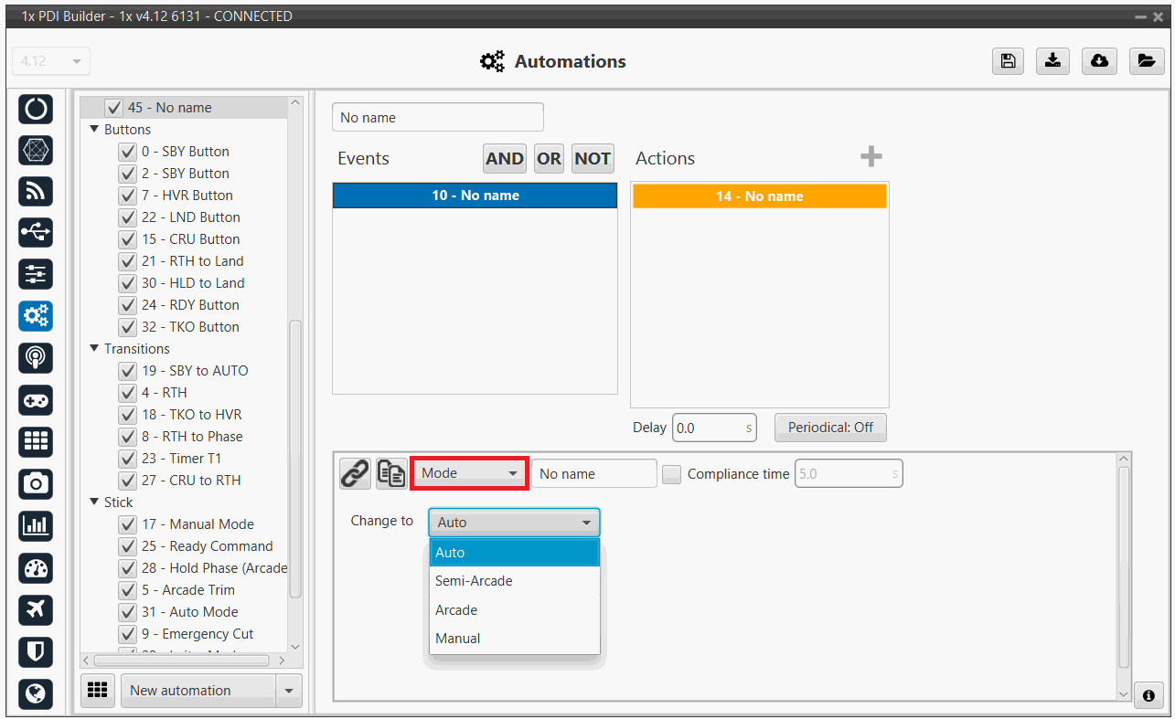The image size is (1175, 719).
Task: Uncheck the 22 - LND Button checkbox
Action: coord(127,217)
